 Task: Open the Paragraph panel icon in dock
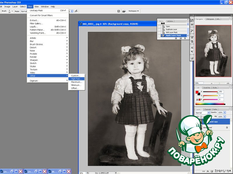click(192, 52)
